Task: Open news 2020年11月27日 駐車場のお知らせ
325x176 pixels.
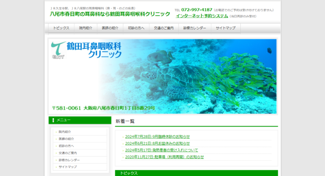Action: pyautogui.click(x=164, y=157)
